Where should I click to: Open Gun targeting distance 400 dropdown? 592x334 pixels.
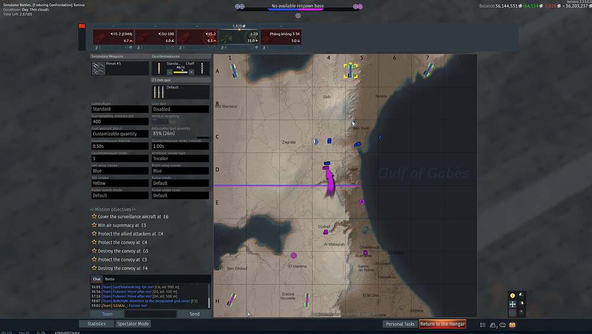(120, 121)
